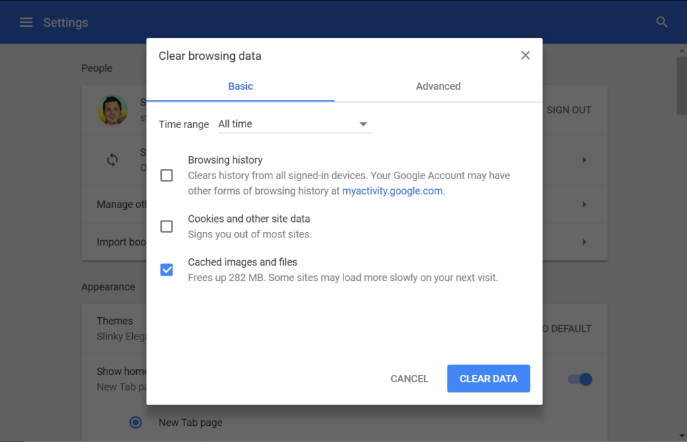Click the Cancel button
The image size is (687, 442).
pos(409,378)
